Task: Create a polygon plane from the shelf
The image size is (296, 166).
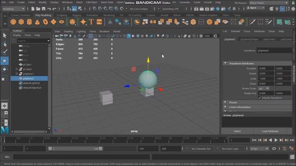Action: (x=54, y=22)
